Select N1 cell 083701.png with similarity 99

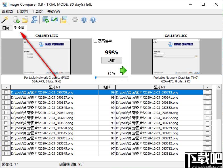(x=54, y=118)
